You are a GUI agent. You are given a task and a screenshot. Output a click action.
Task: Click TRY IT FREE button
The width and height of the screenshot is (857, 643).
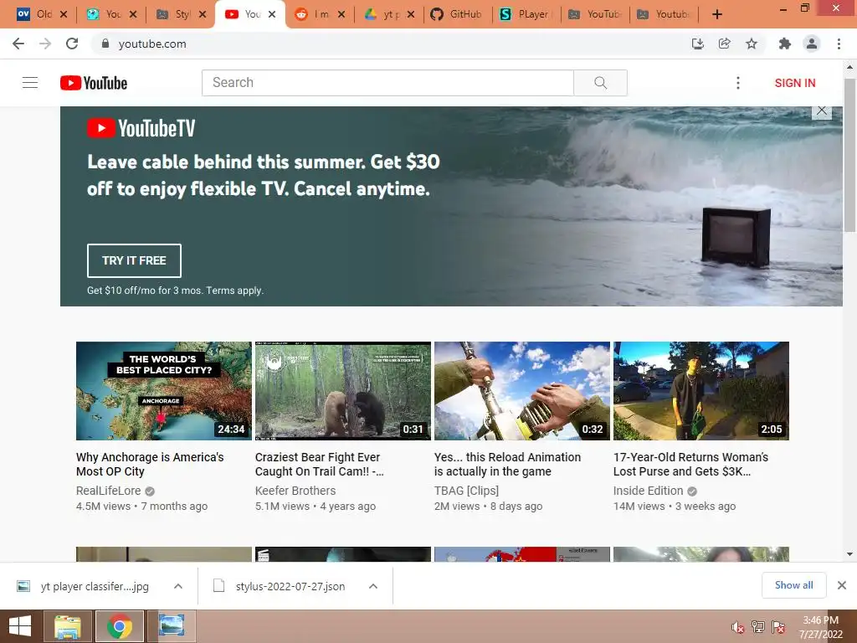pos(134,260)
